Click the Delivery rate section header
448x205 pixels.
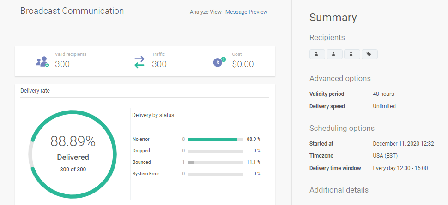coord(35,91)
